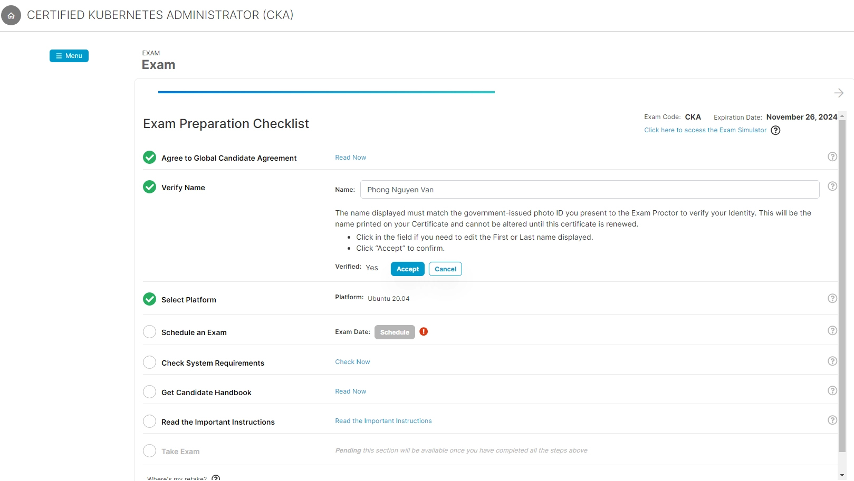The image size is (854, 481).
Task: Click Check Now for system requirements
Action: tap(352, 362)
